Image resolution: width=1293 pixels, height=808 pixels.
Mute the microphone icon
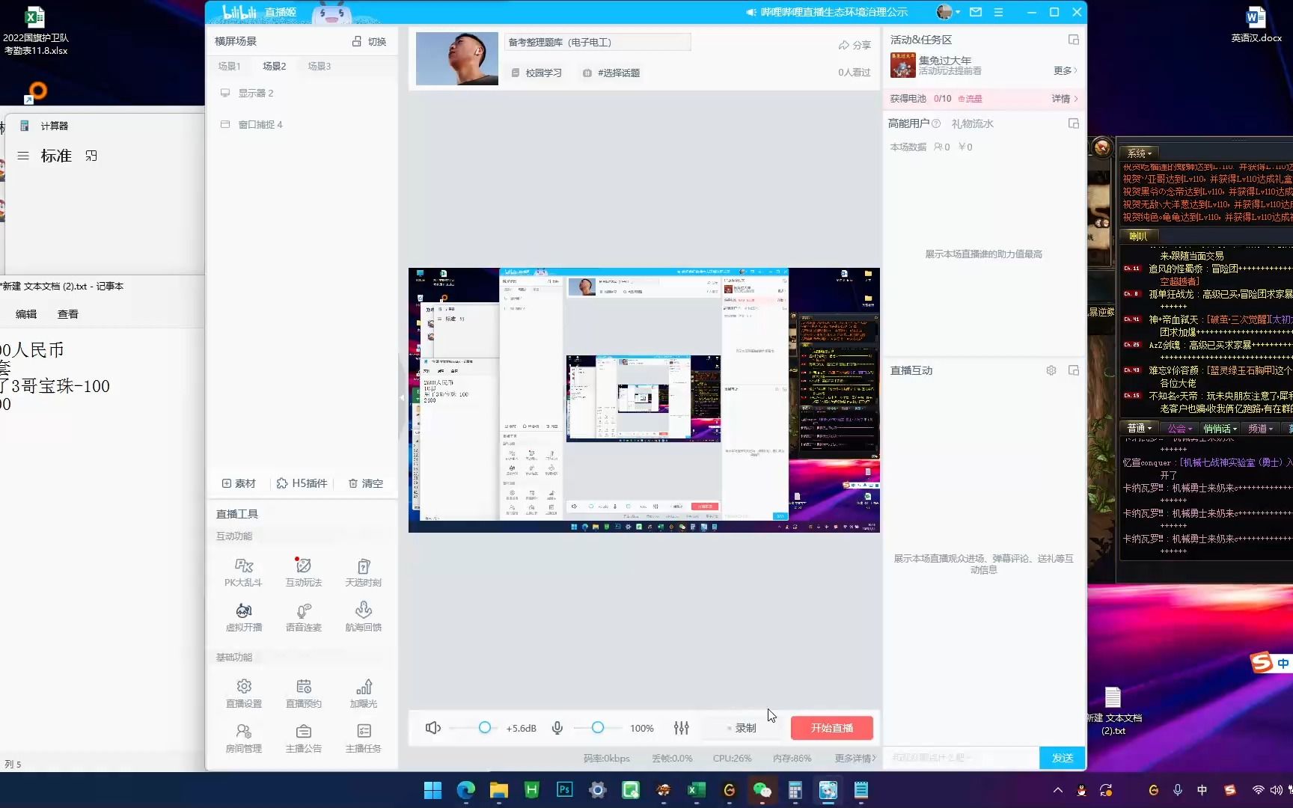tap(557, 728)
